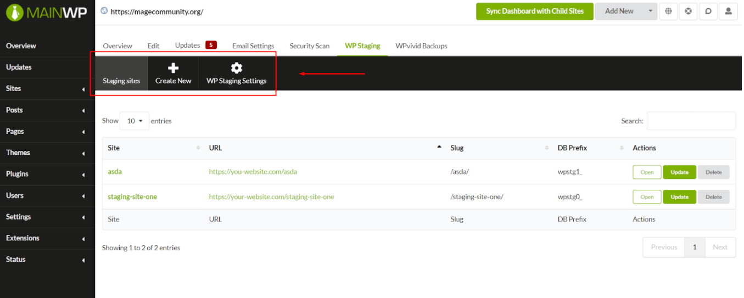The height and width of the screenshot is (298, 744).
Task: Switch to the Email Settings tab
Action: coord(253,46)
